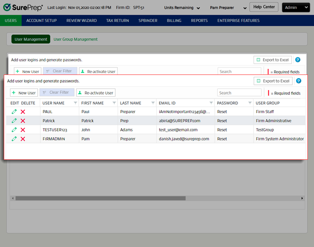Switch to the Enterprise Features tab
314x247 pixels.
[x=238, y=21]
